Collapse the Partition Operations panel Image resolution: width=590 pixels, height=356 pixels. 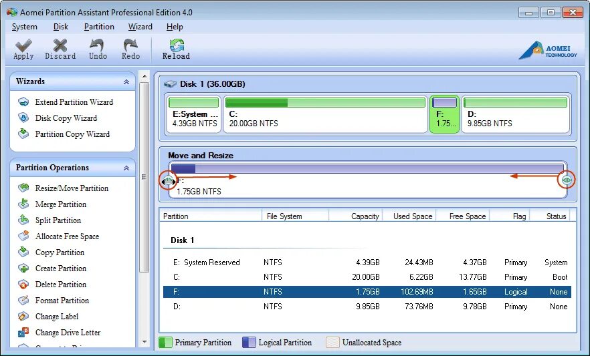pos(126,168)
